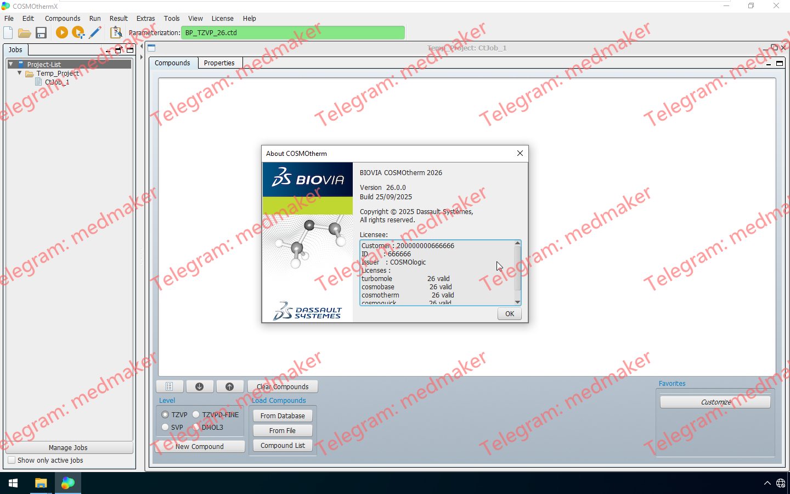Click the COSMOthermX taskbar icon

point(67,483)
